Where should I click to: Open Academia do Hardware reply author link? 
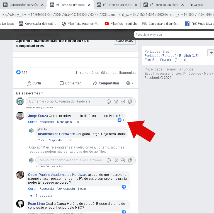pos(56,134)
